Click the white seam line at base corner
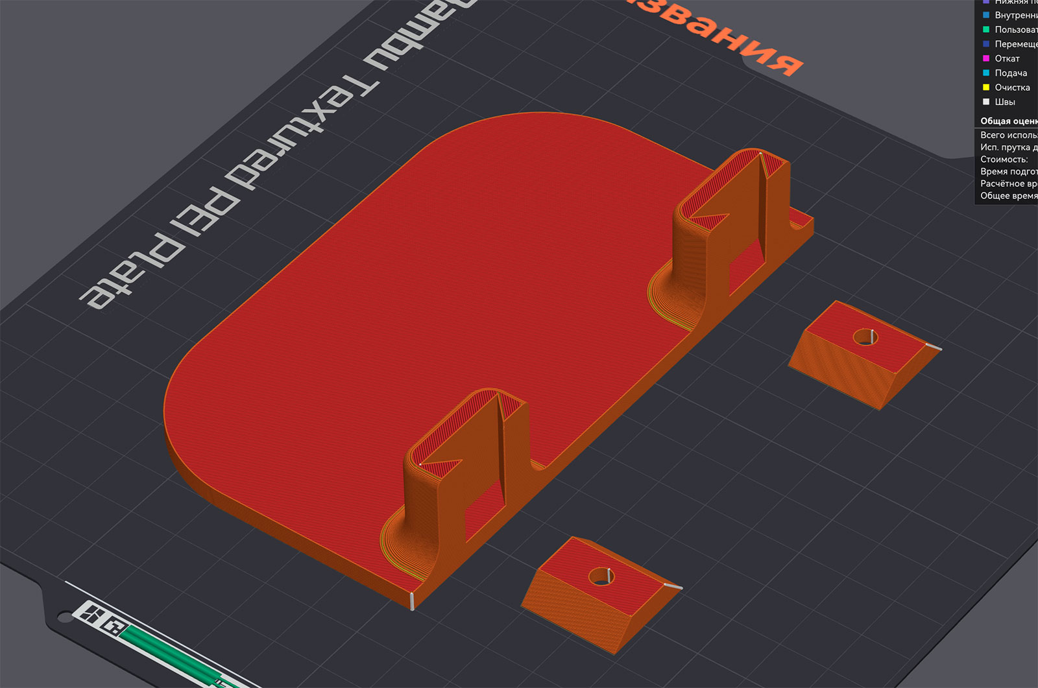Image resolution: width=1038 pixels, height=688 pixels. coord(411,600)
